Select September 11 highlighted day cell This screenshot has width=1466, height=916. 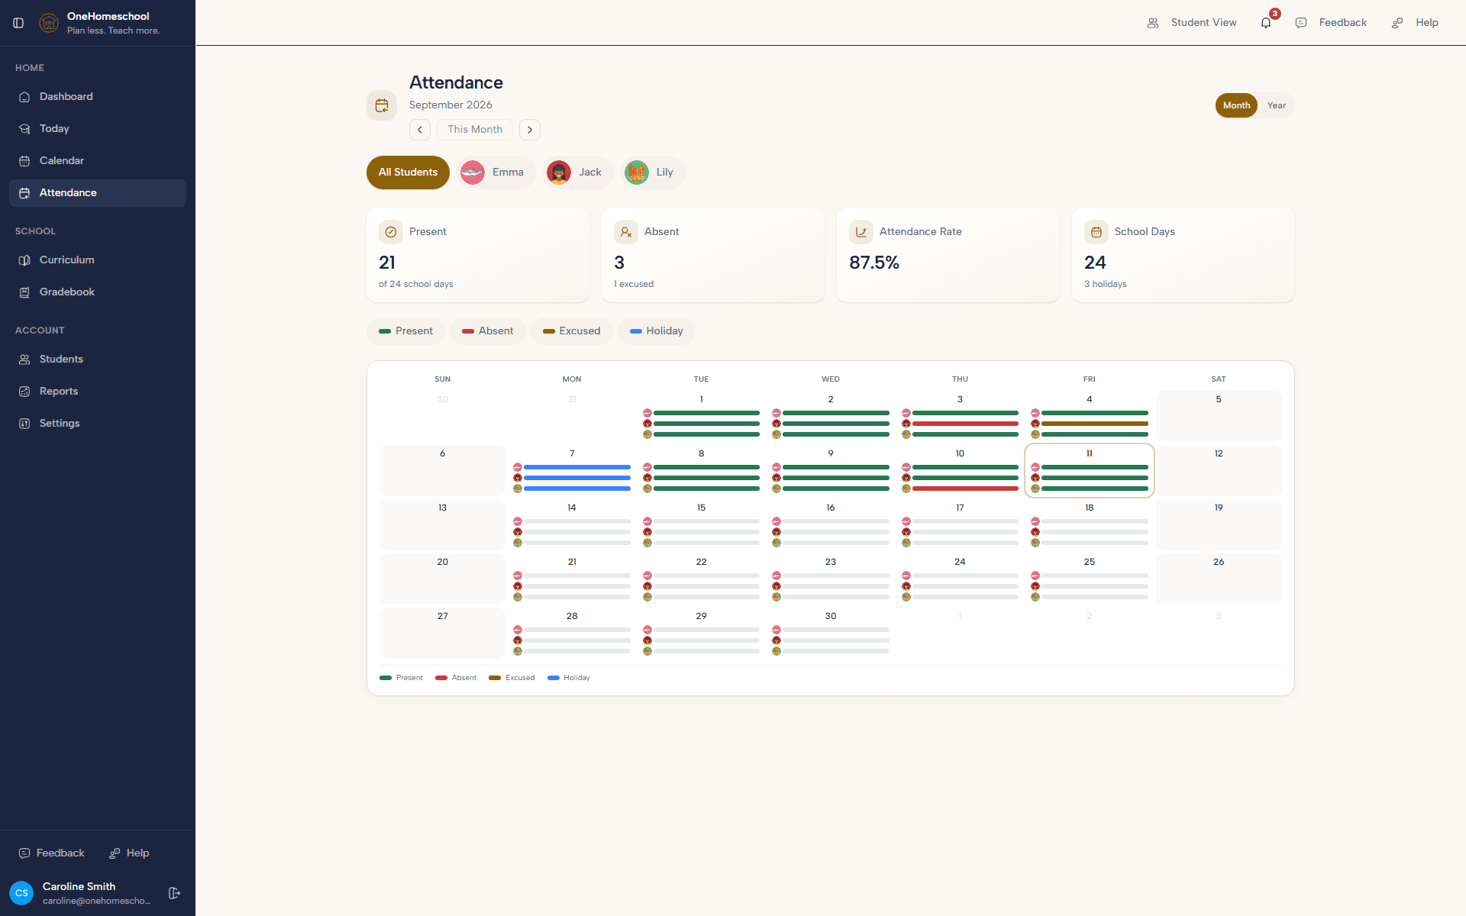(1089, 470)
